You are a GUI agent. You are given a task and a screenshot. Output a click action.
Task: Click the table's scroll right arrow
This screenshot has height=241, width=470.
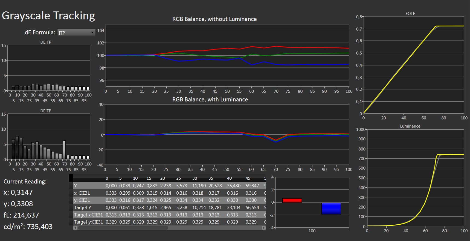[264, 228]
